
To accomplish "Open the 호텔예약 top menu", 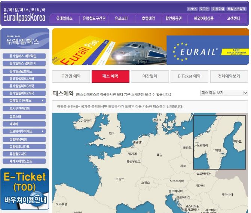I will tap(149, 18).
